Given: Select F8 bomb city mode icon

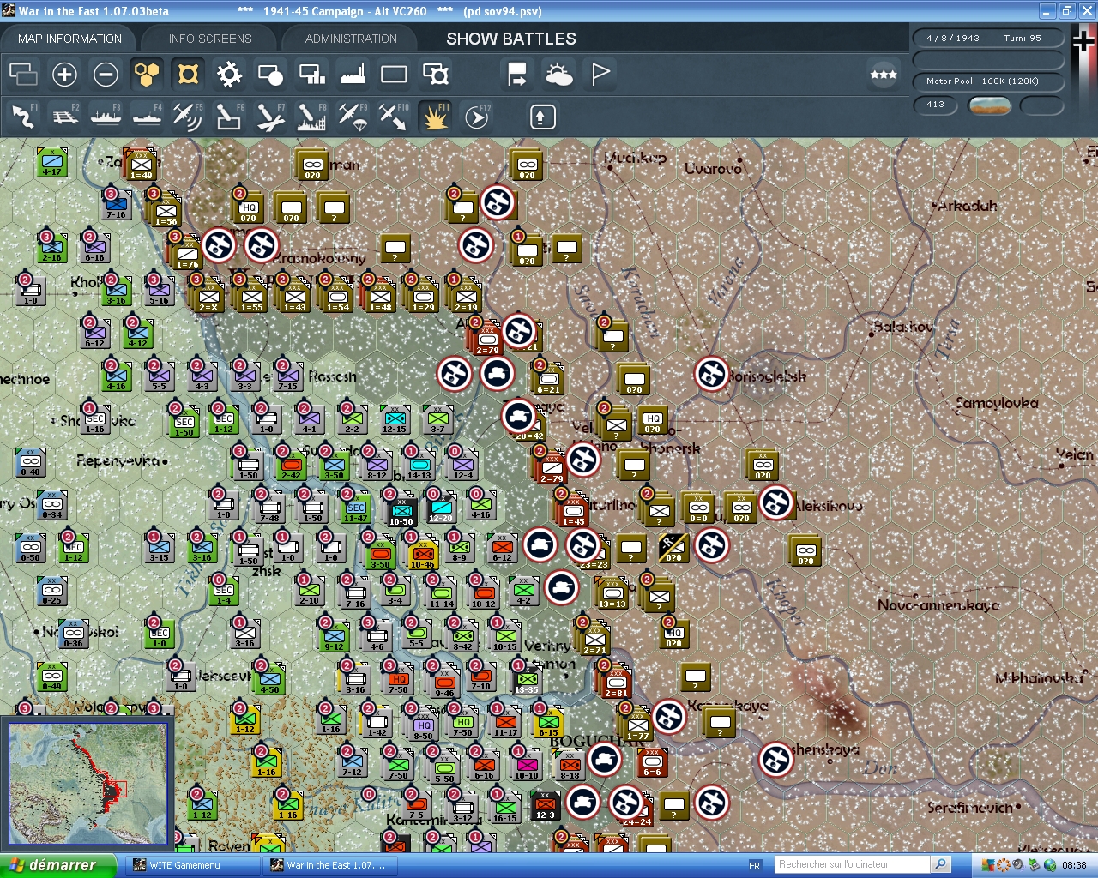Looking at the screenshot, I should click(x=311, y=117).
